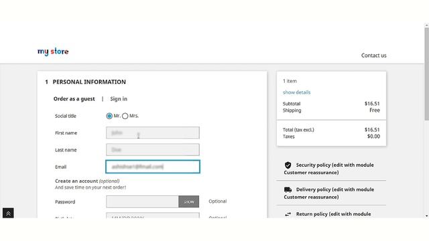Click the scroll-to-top arrow icon

click(x=8, y=213)
